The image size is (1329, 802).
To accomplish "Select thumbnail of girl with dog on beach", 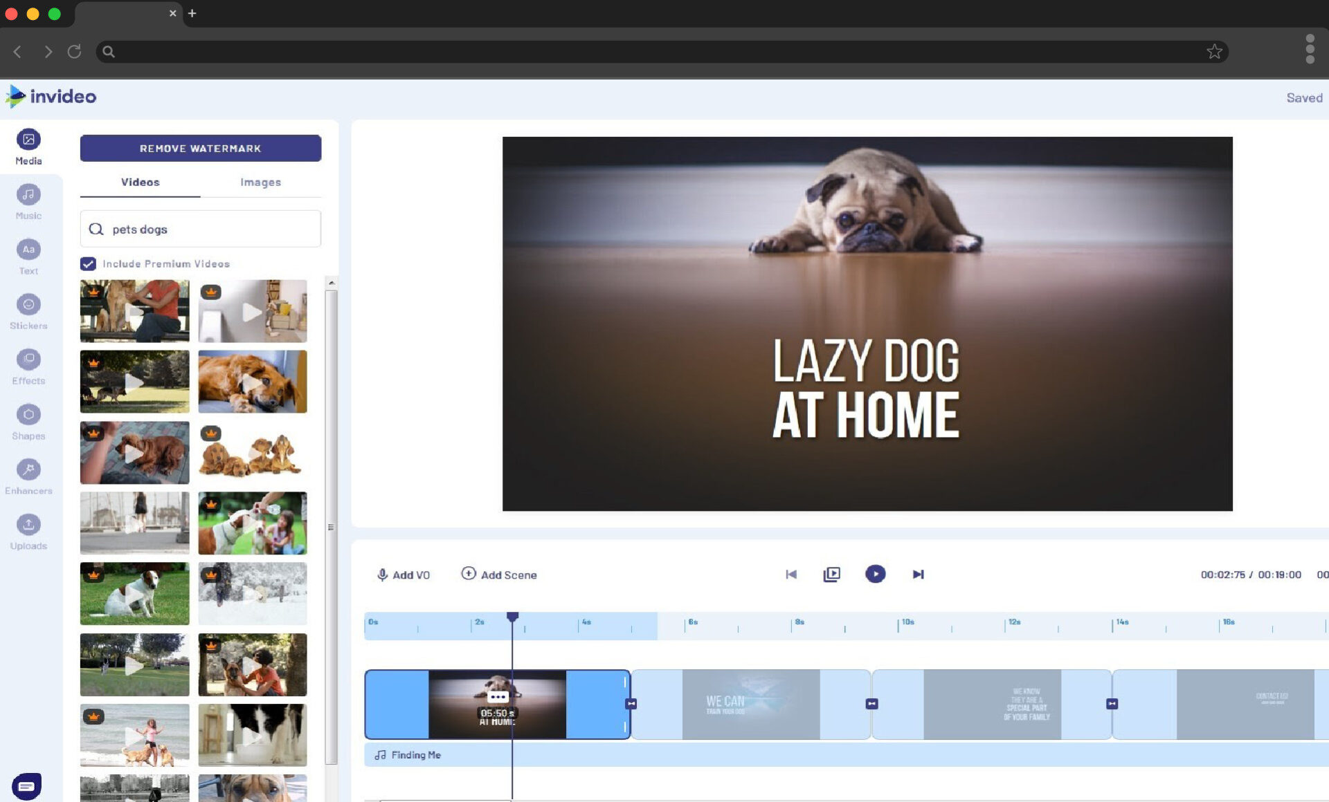I will click(x=134, y=736).
